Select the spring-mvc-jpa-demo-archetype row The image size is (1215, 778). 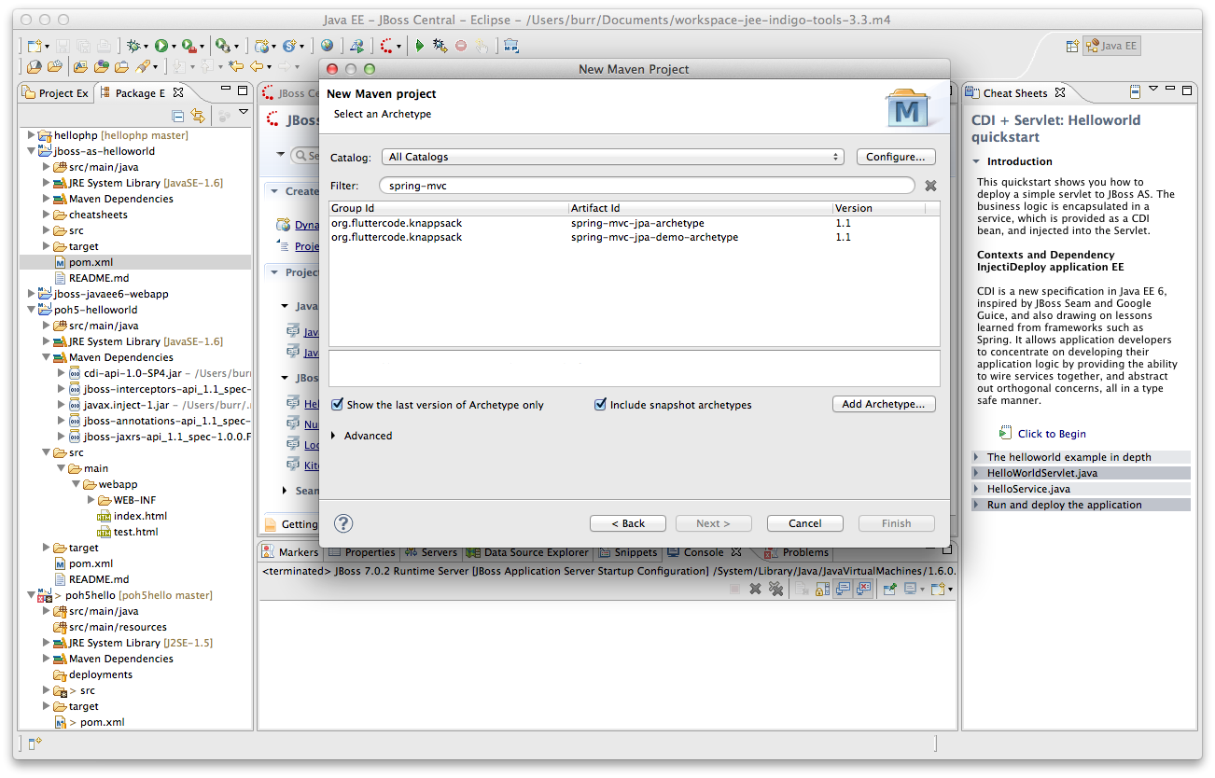634,237
